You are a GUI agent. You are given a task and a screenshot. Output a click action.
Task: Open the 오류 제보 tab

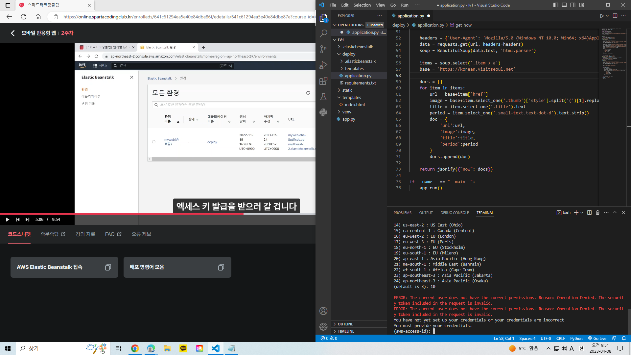coord(141,234)
